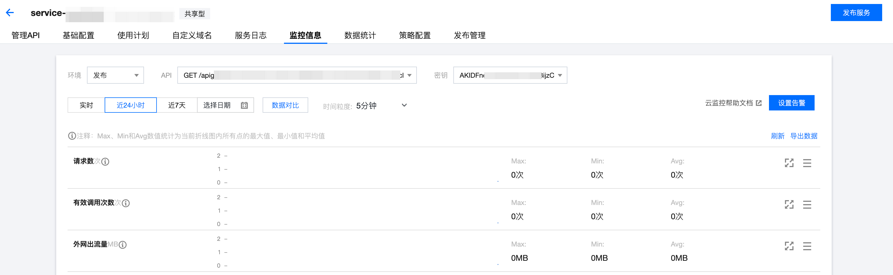Open the 密钥 key dropdown

510,75
